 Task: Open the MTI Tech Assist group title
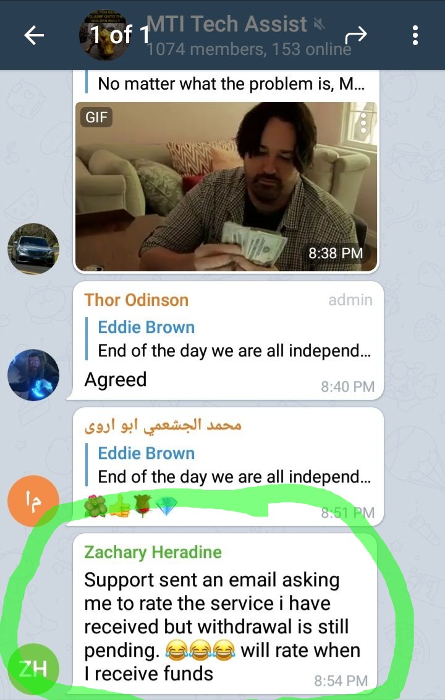coord(227,24)
